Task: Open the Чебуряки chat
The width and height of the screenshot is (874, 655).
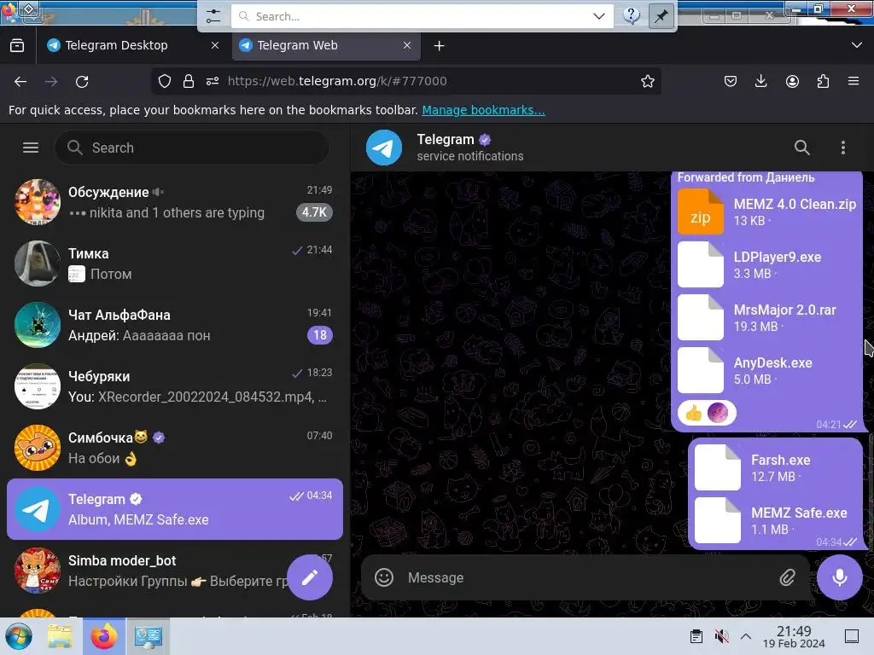Action: pyautogui.click(x=174, y=386)
